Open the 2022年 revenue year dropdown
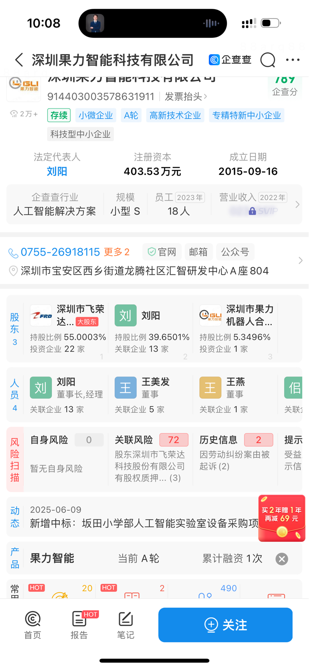309x669 pixels. click(272, 197)
